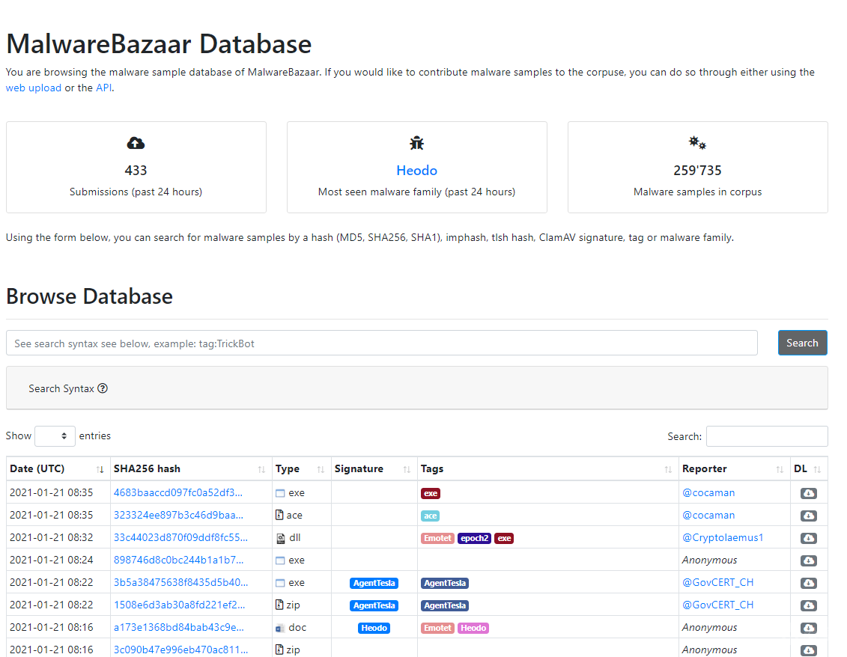Click the light blue ace tag

click(x=430, y=516)
